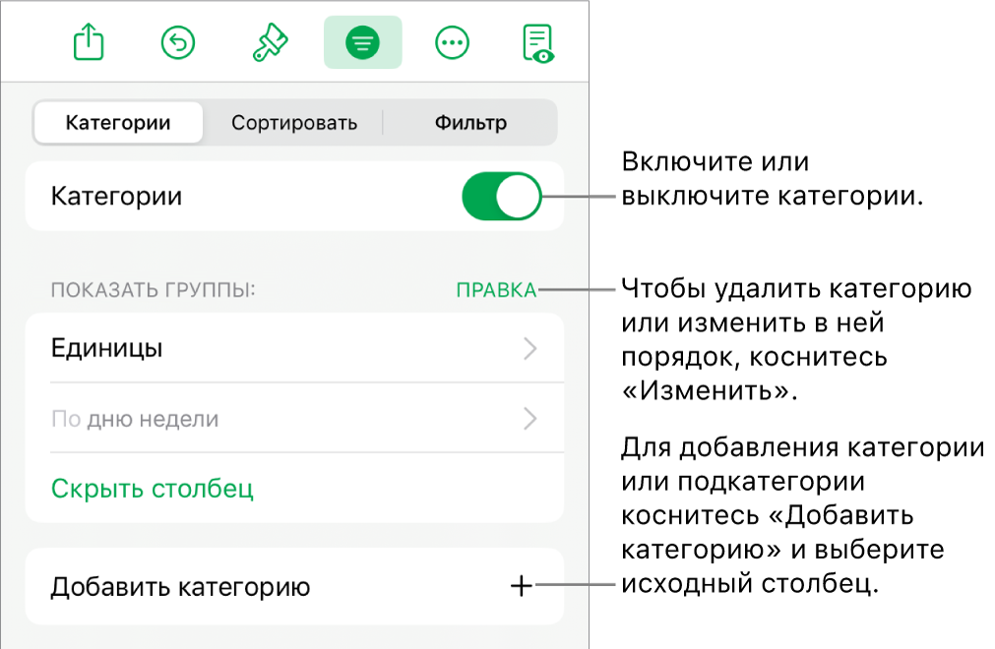This screenshot has width=995, height=649.
Task: Tap Добавить категорию row
Action: click(x=294, y=586)
